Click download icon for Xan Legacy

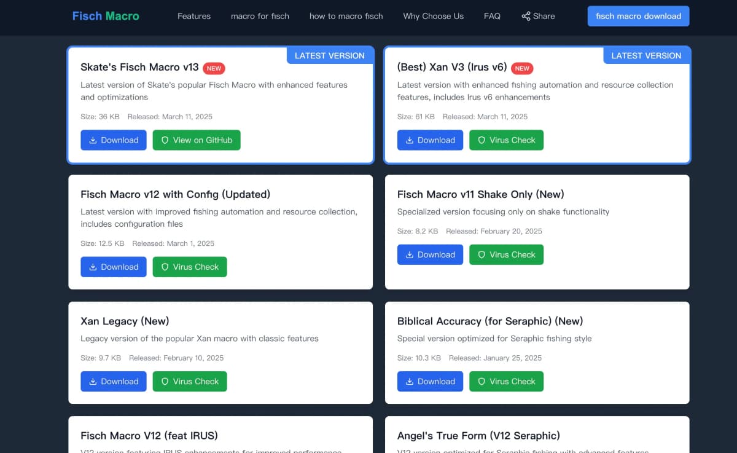[x=93, y=381]
